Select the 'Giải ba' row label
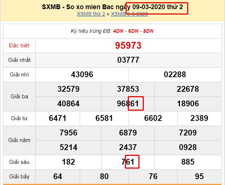Image resolution: width=225 pixels, height=185 pixels. 19,97
